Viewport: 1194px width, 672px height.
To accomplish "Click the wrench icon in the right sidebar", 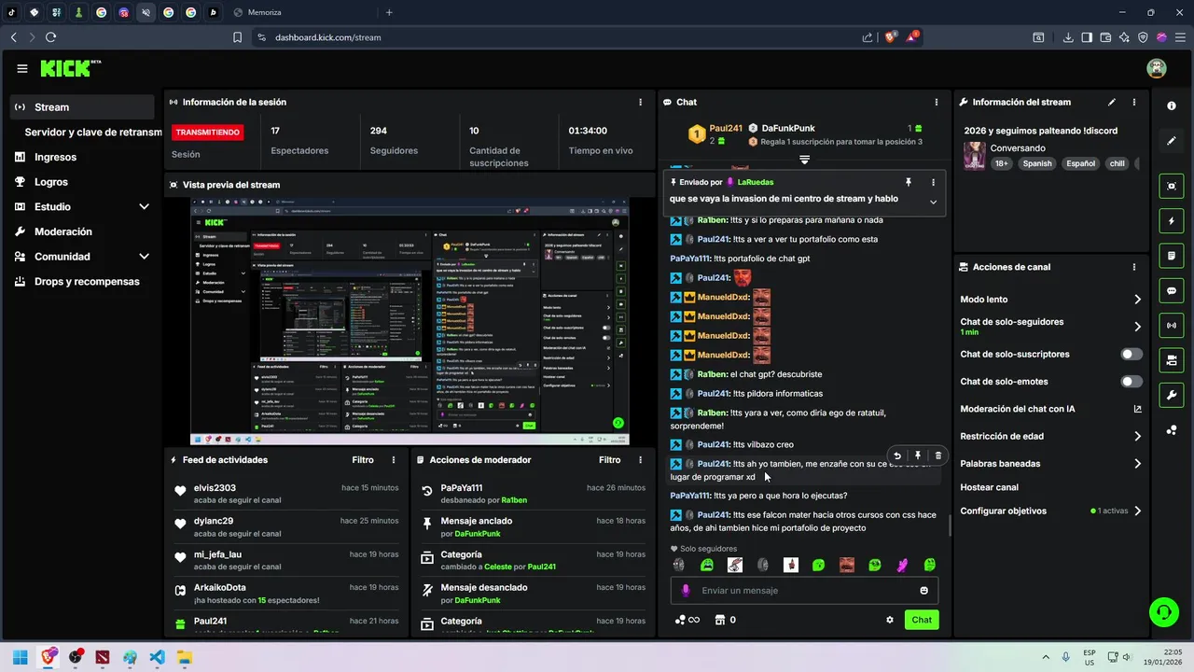I will (x=1172, y=395).
